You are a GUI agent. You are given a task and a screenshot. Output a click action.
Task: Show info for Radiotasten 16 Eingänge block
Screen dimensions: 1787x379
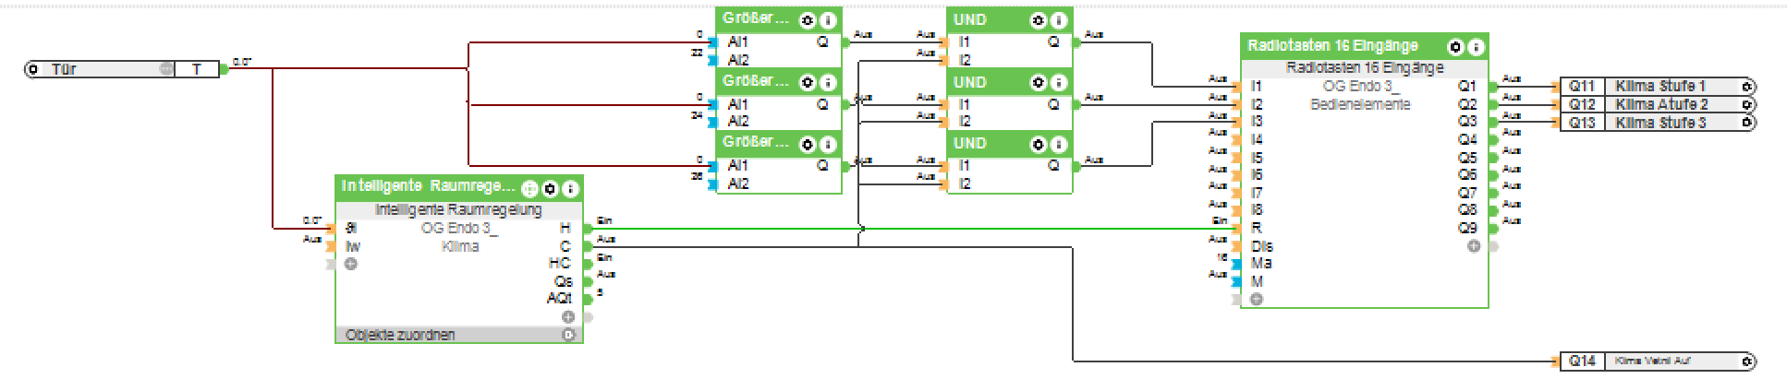click(x=1476, y=47)
